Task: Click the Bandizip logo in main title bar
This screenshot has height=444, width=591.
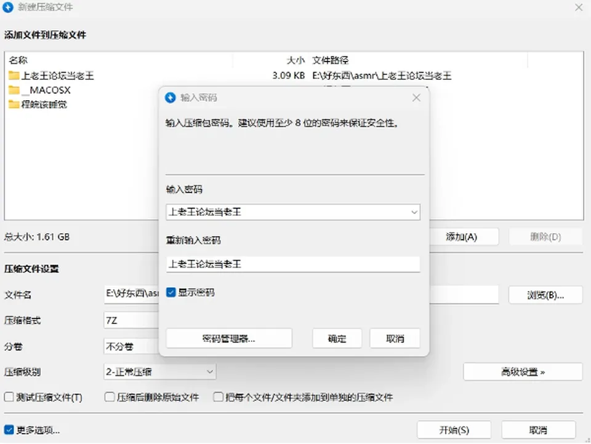Action: click(7, 7)
